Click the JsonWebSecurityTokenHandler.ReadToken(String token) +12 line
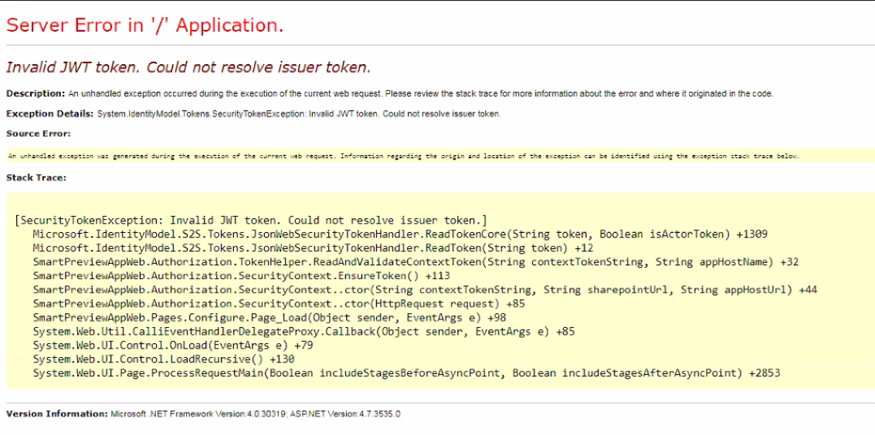This screenshot has width=875, height=435. (313, 248)
